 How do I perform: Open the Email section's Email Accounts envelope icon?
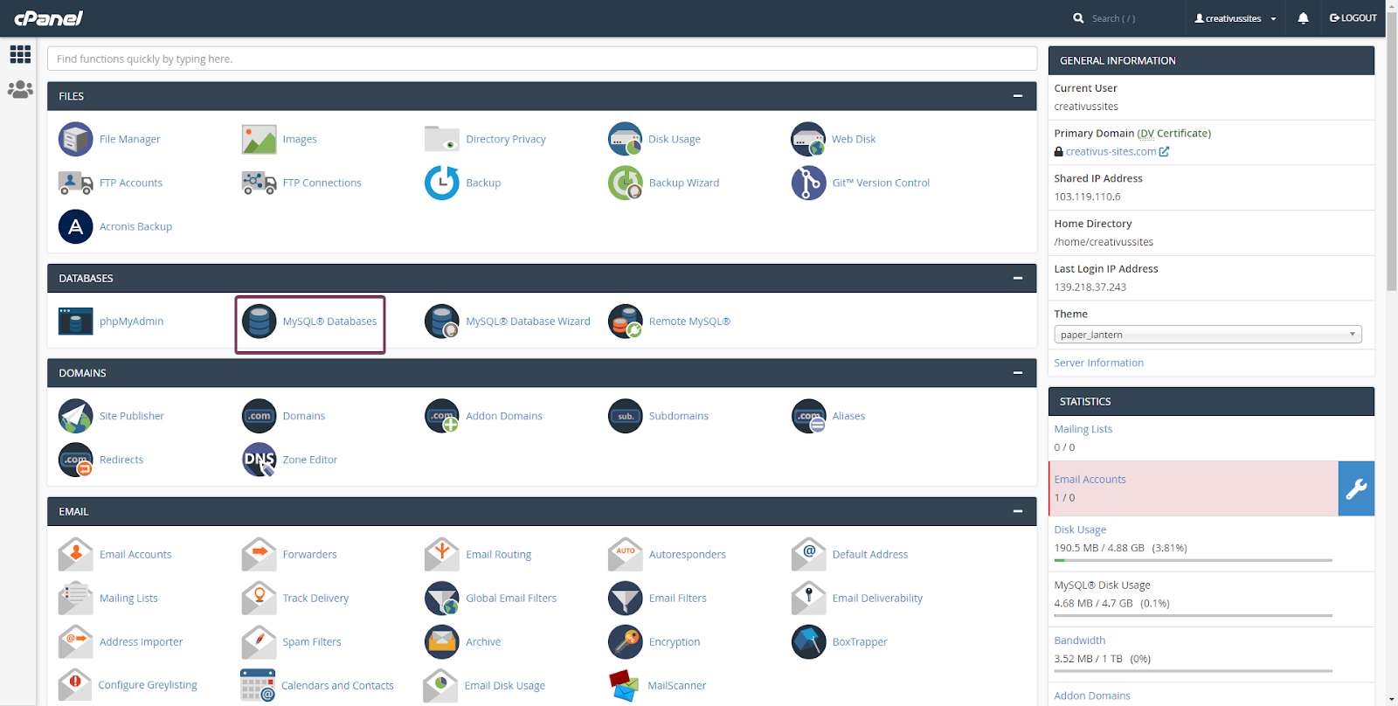click(x=75, y=555)
